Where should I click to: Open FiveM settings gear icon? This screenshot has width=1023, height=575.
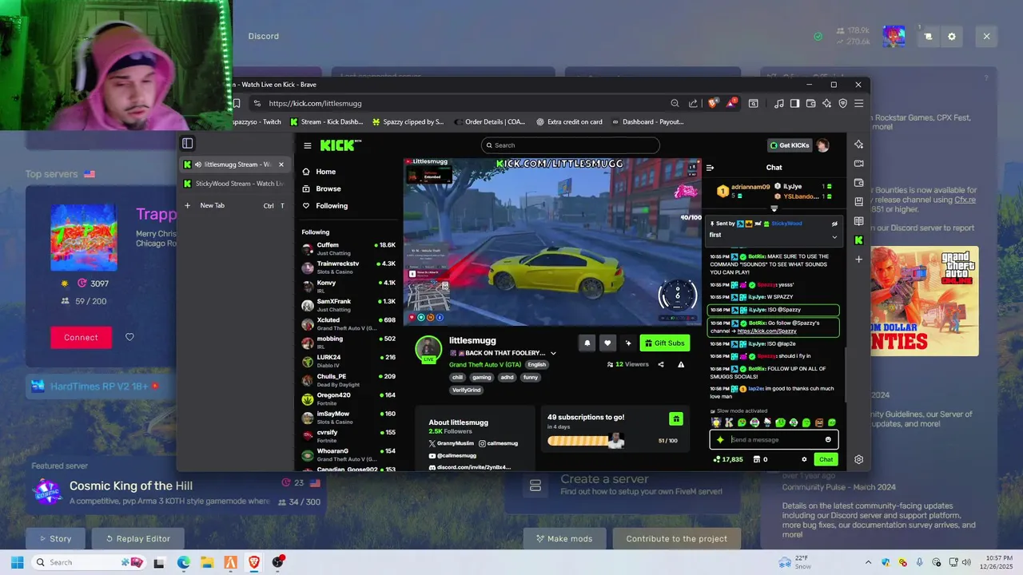951,36
